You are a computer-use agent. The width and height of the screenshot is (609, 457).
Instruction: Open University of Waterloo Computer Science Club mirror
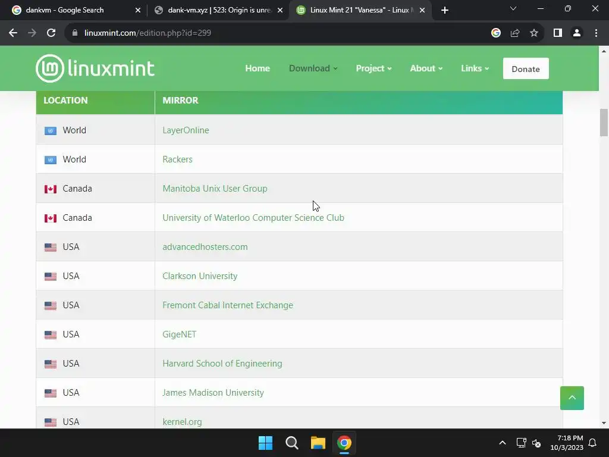[x=253, y=218]
